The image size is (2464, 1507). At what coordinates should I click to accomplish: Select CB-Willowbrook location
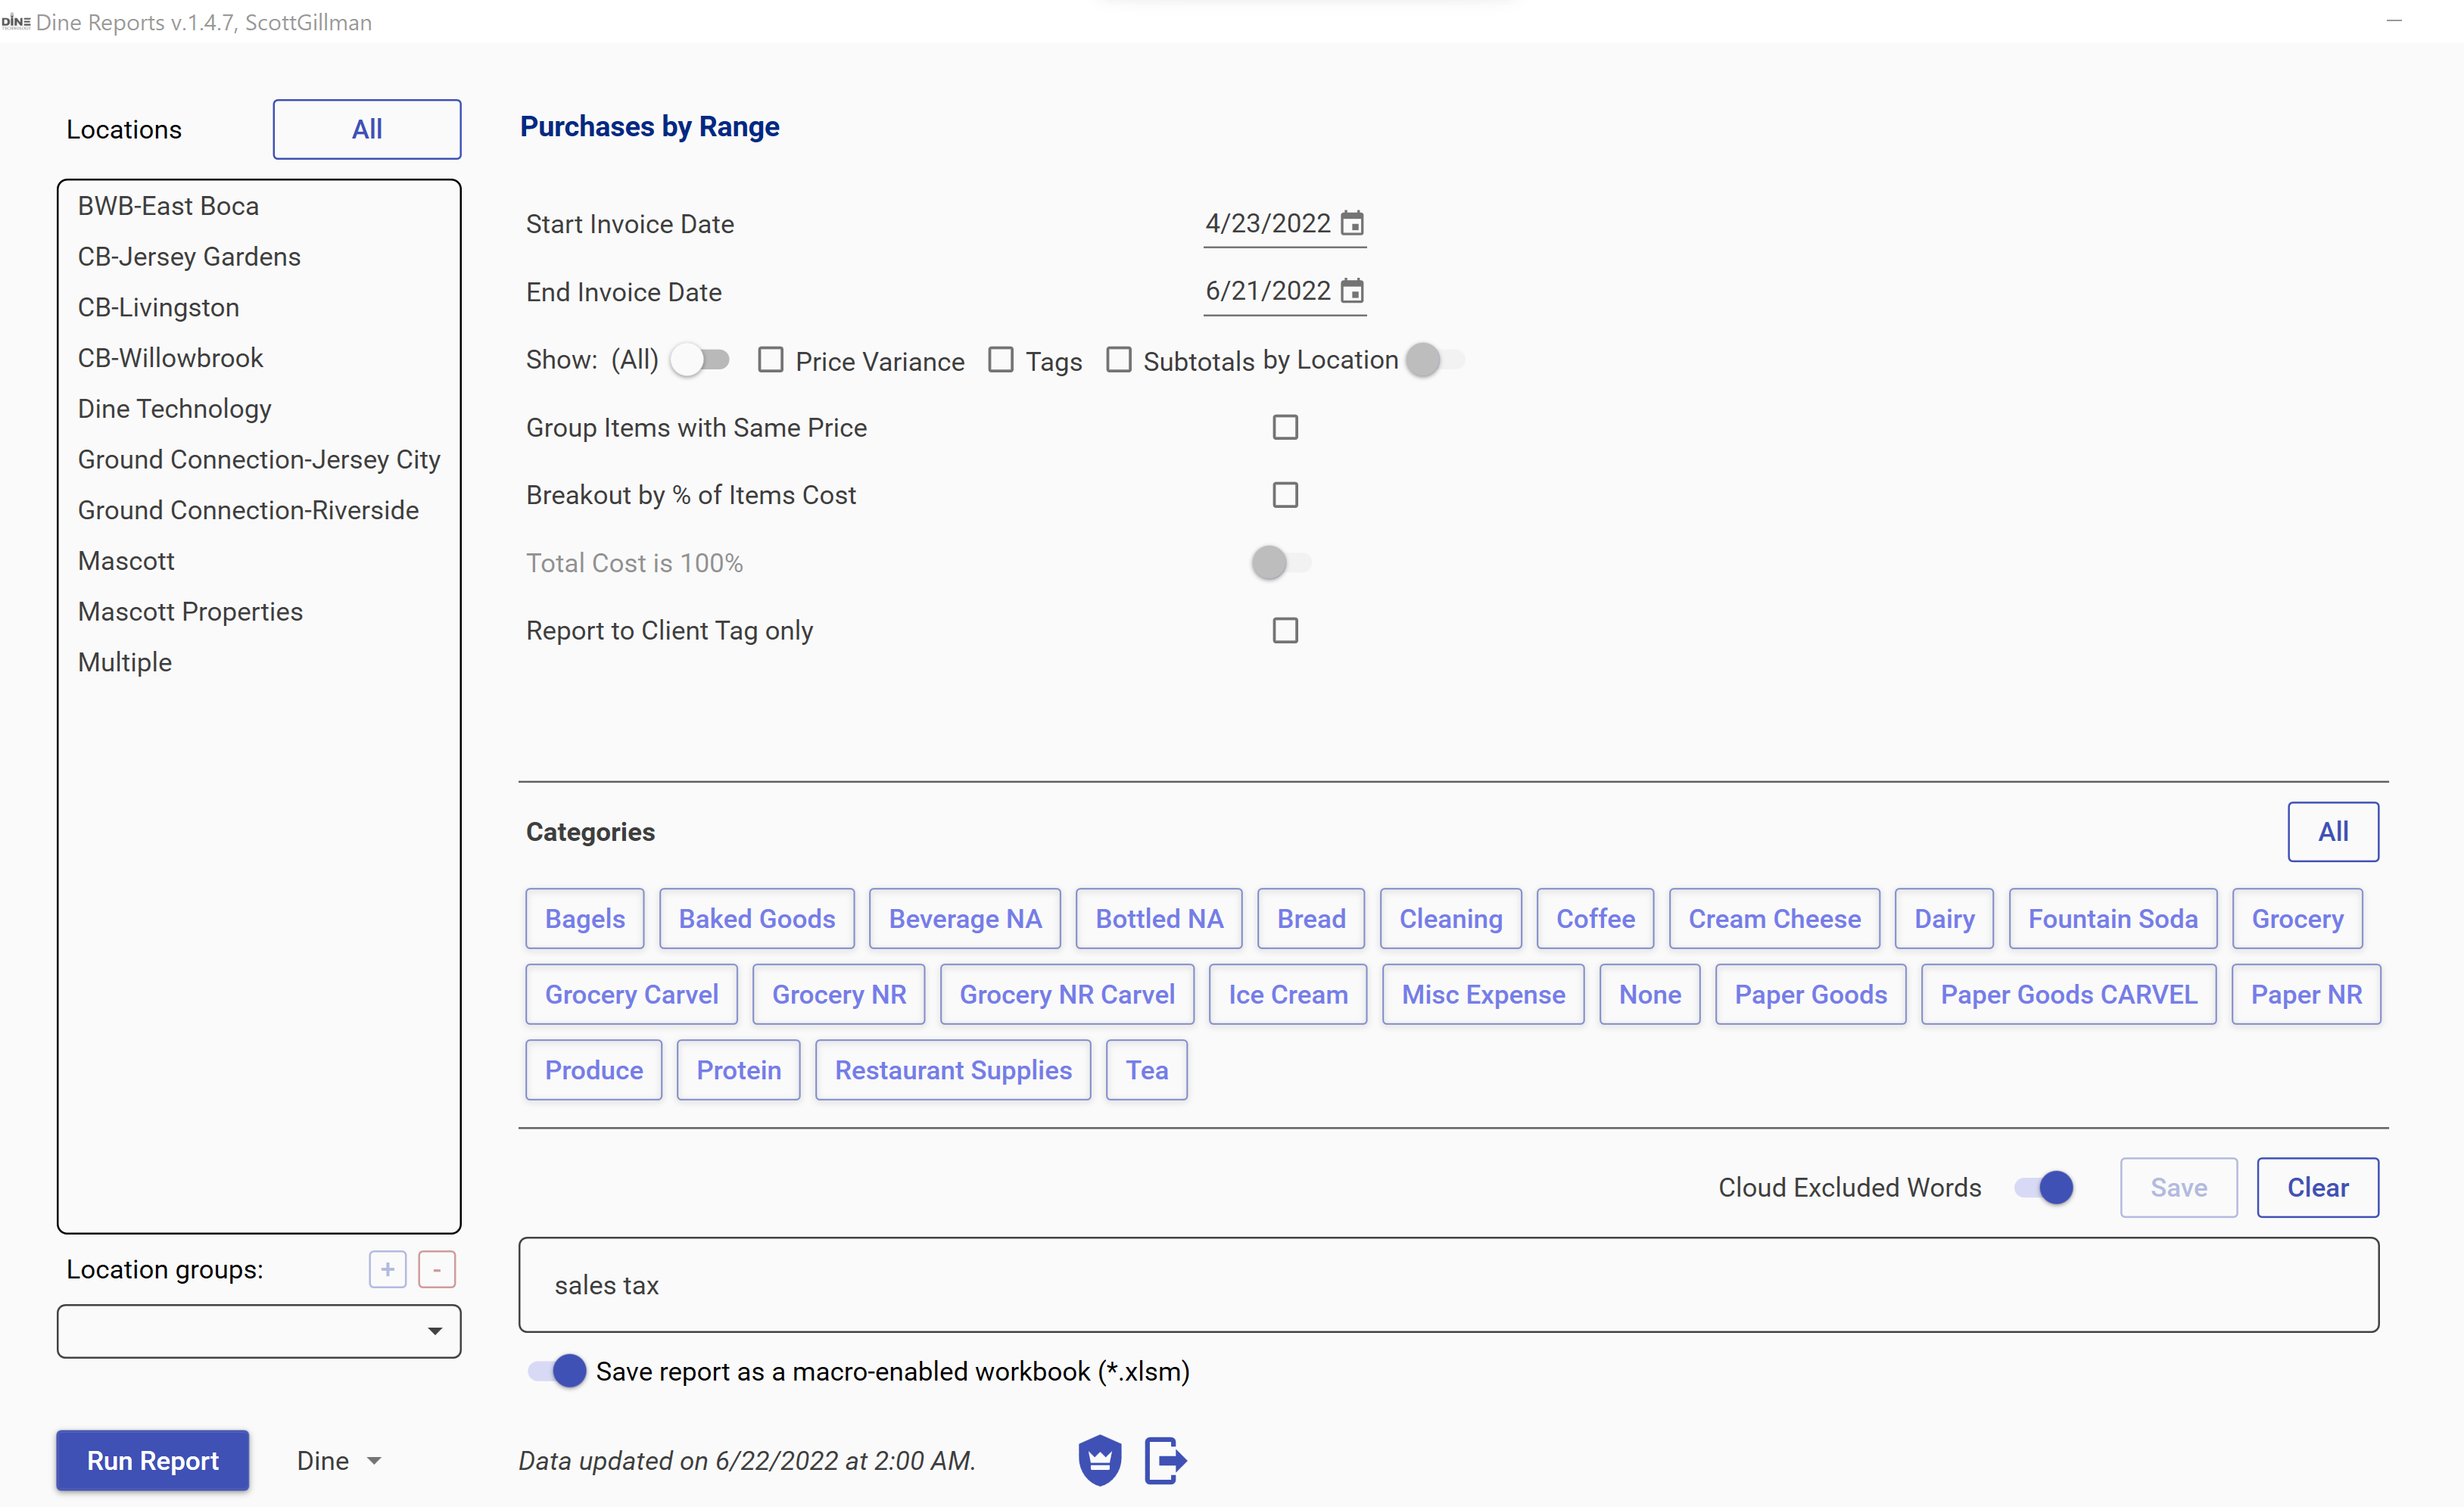coord(259,358)
